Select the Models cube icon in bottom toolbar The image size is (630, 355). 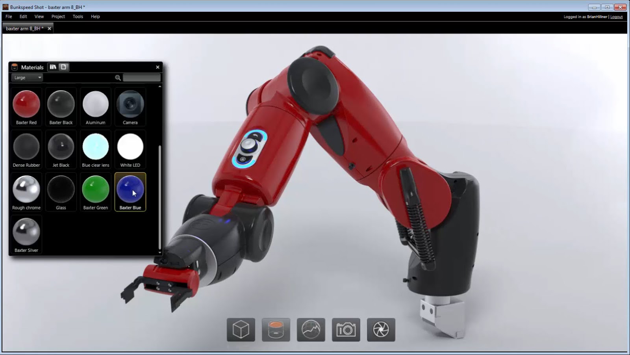coord(241,329)
